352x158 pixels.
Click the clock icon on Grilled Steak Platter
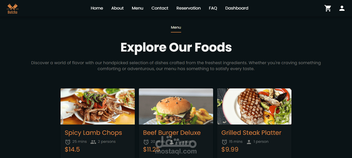point(224,142)
